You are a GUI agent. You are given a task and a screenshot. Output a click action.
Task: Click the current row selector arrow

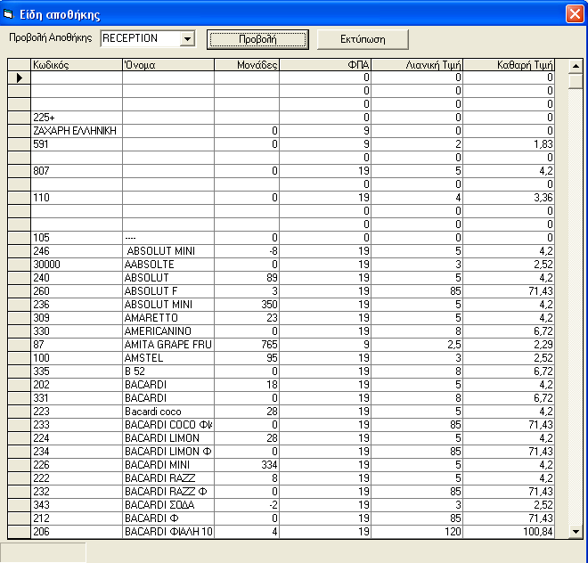(19, 78)
